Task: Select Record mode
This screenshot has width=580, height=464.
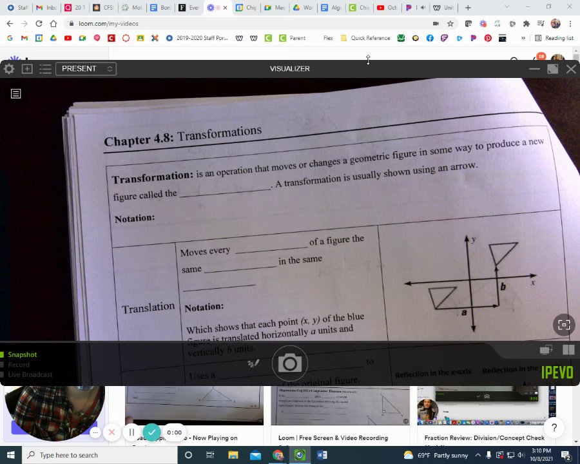Action: (x=19, y=365)
